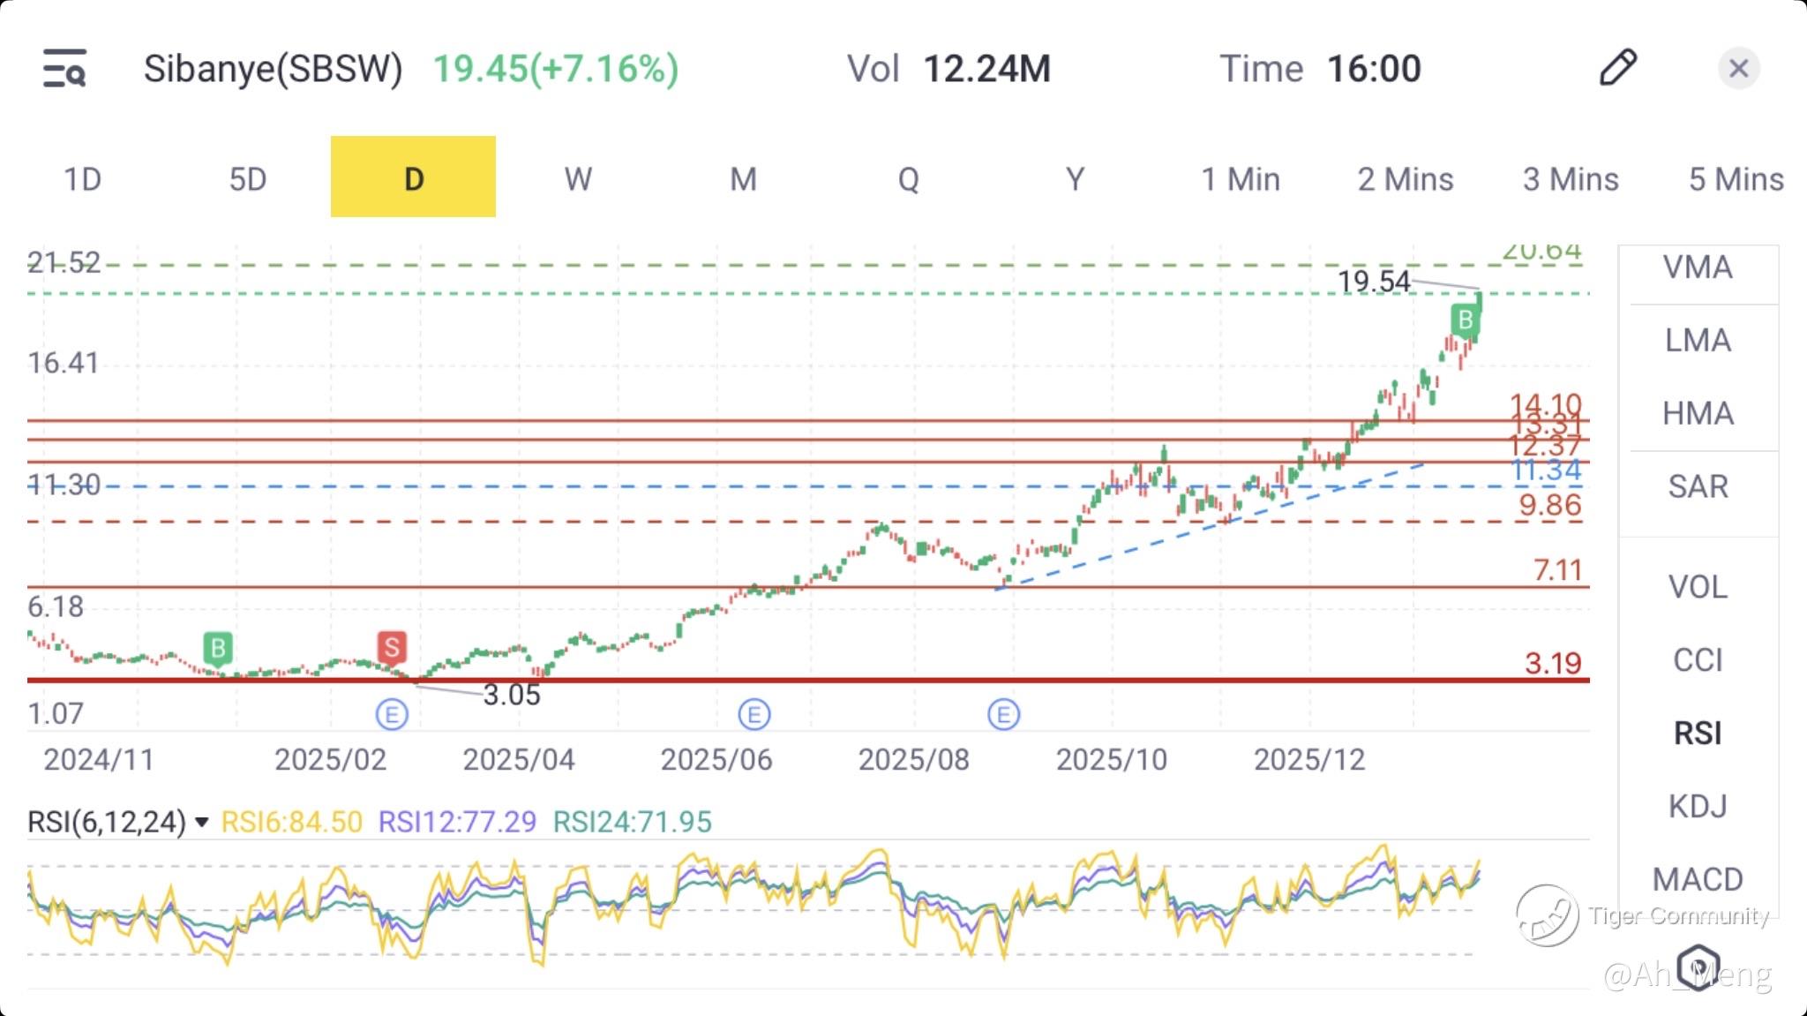Tap the Sibanye(SBSW) stock title
Screen dimensions: 1807x1016
pos(273,69)
